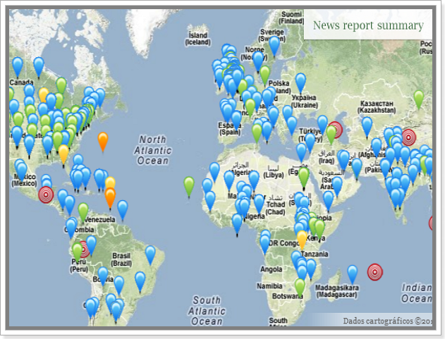The height and width of the screenshot is (339, 445).
Task: Click the Ísland (Iceland) map label
Action: pyautogui.click(x=197, y=39)
